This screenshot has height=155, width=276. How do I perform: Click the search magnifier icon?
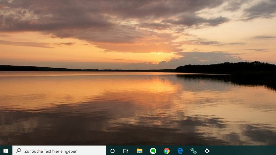(18, 151)
